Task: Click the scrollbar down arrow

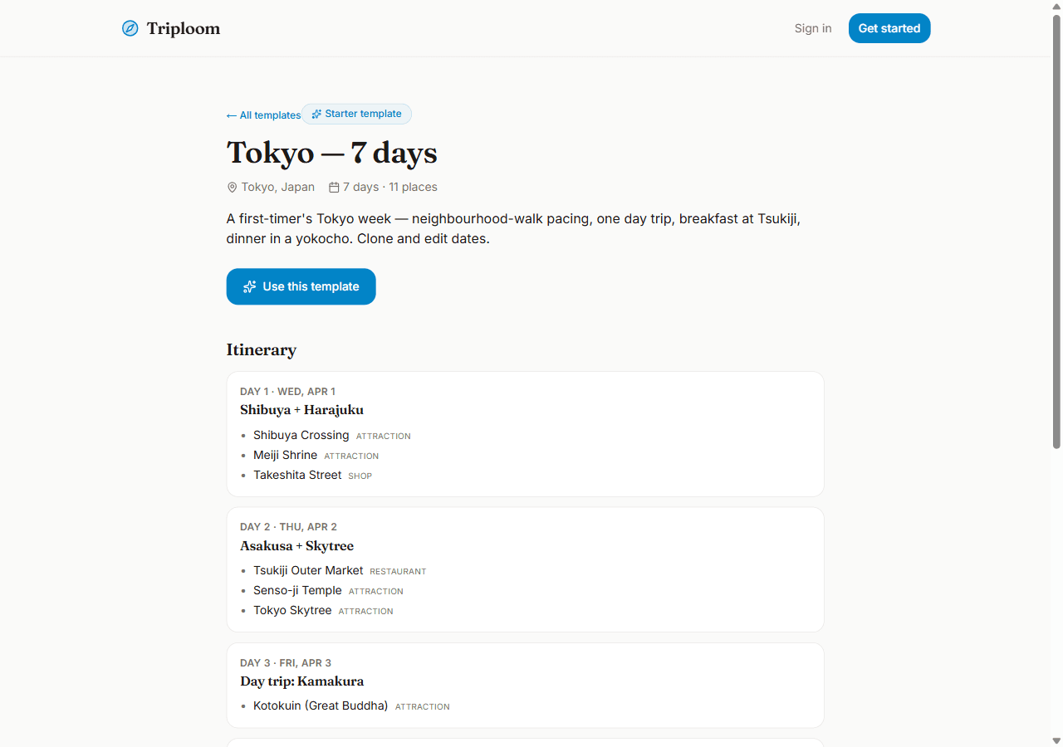Action: coord(1056,740)
